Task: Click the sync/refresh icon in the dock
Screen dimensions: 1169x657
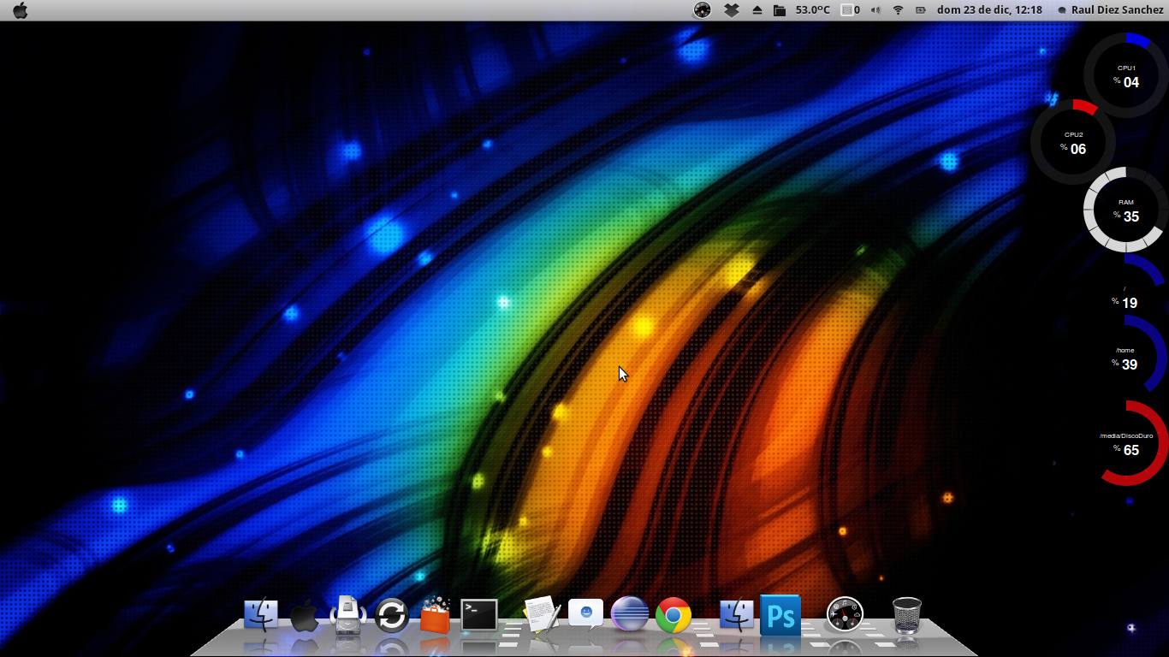Action: point(391,614)
